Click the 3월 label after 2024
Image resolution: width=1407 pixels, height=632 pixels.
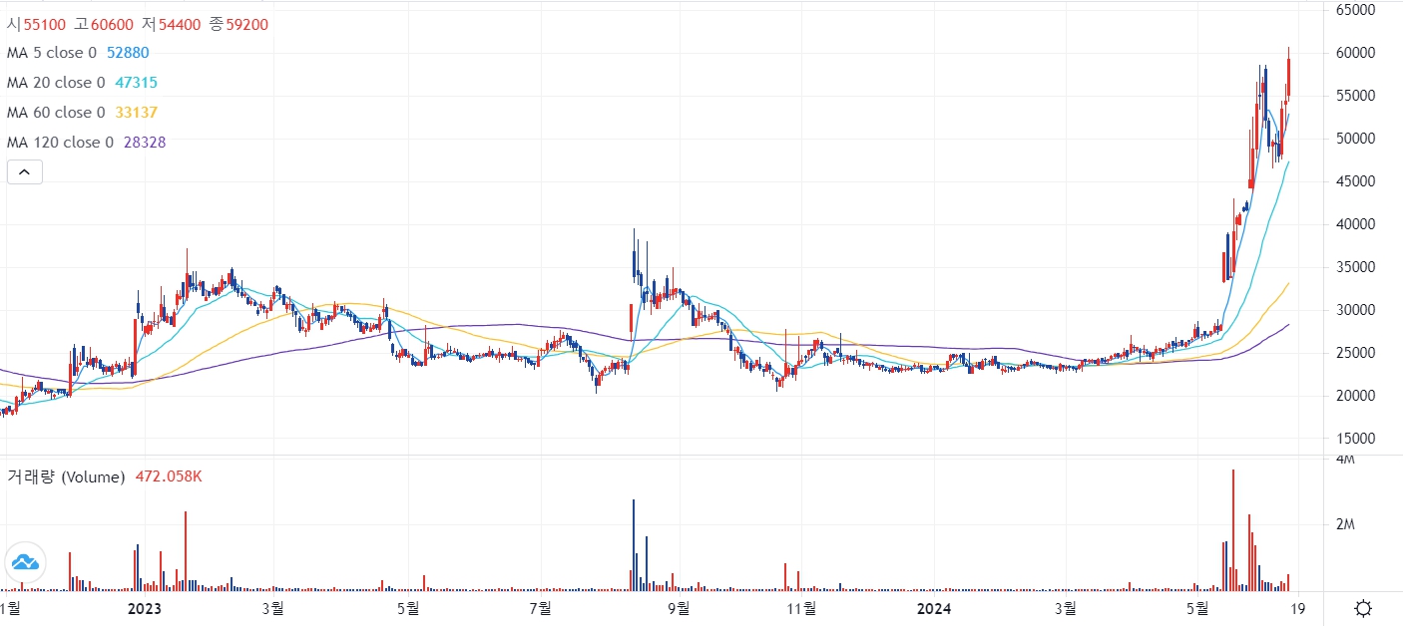point(1065,607)
